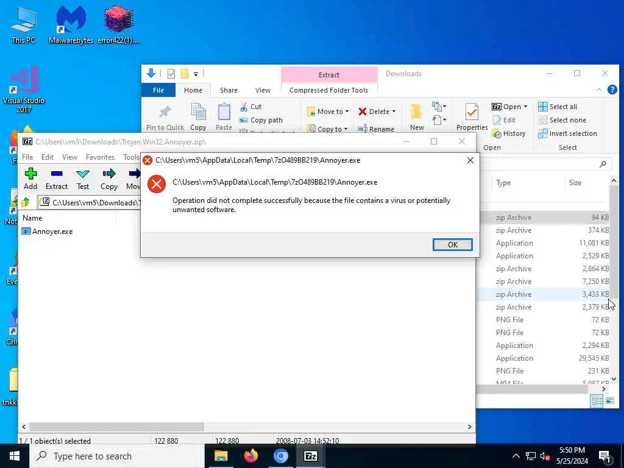Sort by the Size column header

(x=575, y=183)
